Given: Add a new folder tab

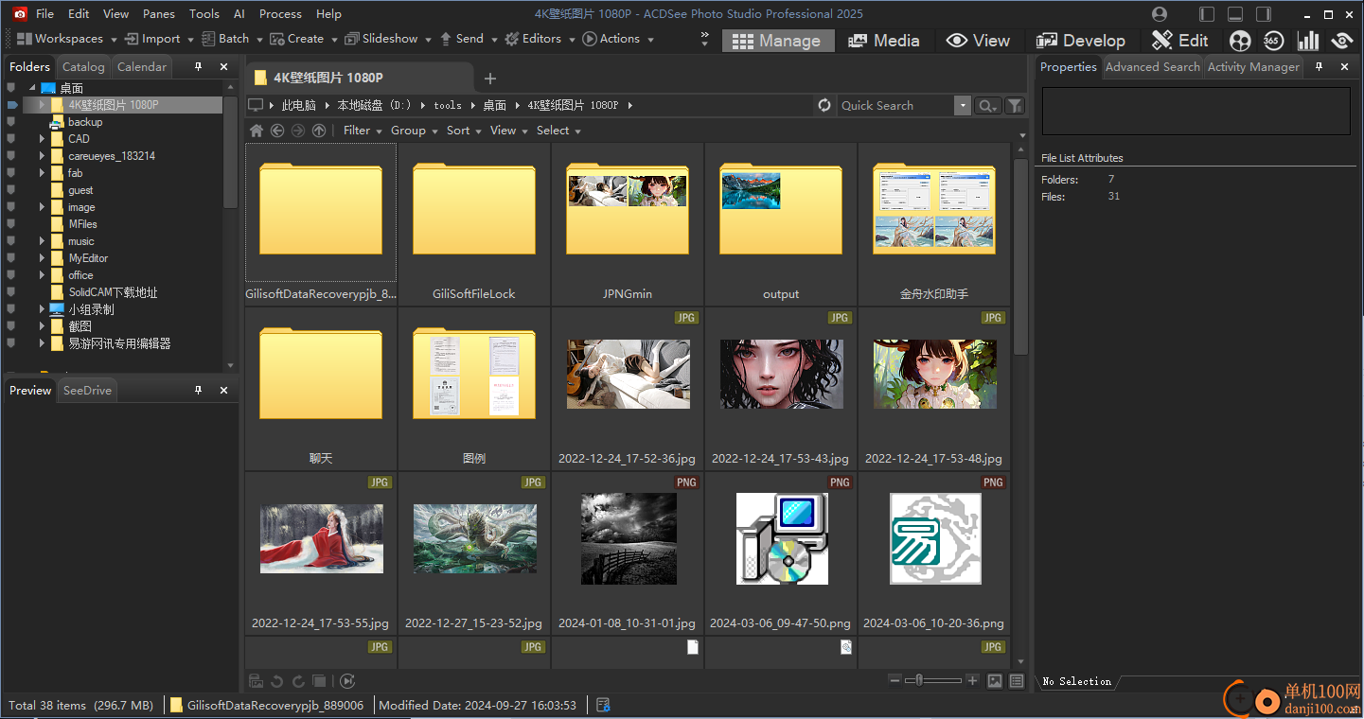Looking at the screenshot, I should point(489,79).
